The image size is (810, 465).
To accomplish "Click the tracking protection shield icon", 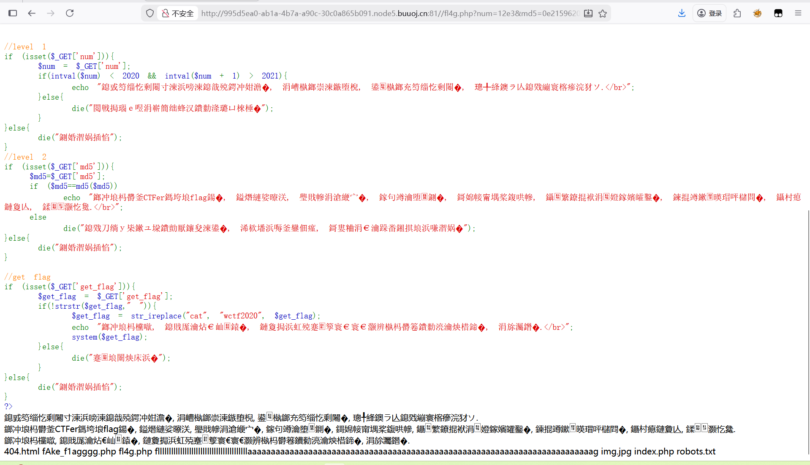I will [x=149, y=13].
